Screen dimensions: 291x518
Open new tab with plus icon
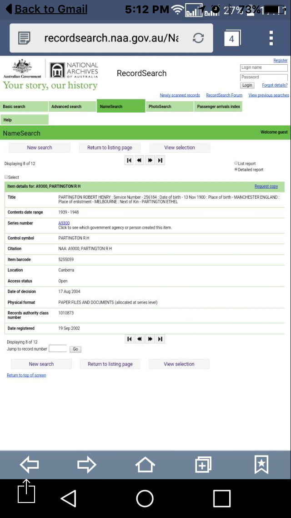[203, 465]
